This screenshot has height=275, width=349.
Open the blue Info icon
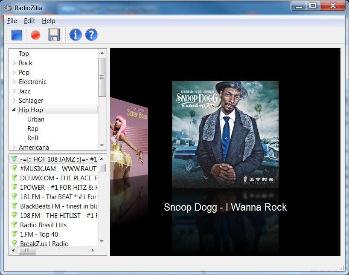tap(76, 35)
